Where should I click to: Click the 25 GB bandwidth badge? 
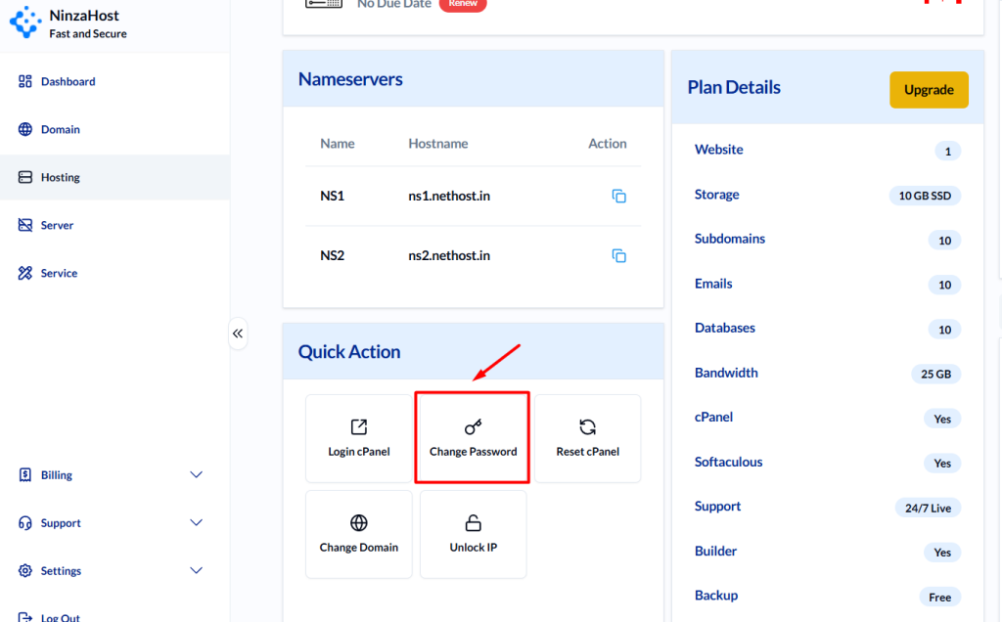coord(935,374)
